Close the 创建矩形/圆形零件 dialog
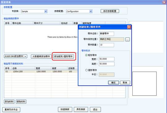 click(x=129, y=27)
